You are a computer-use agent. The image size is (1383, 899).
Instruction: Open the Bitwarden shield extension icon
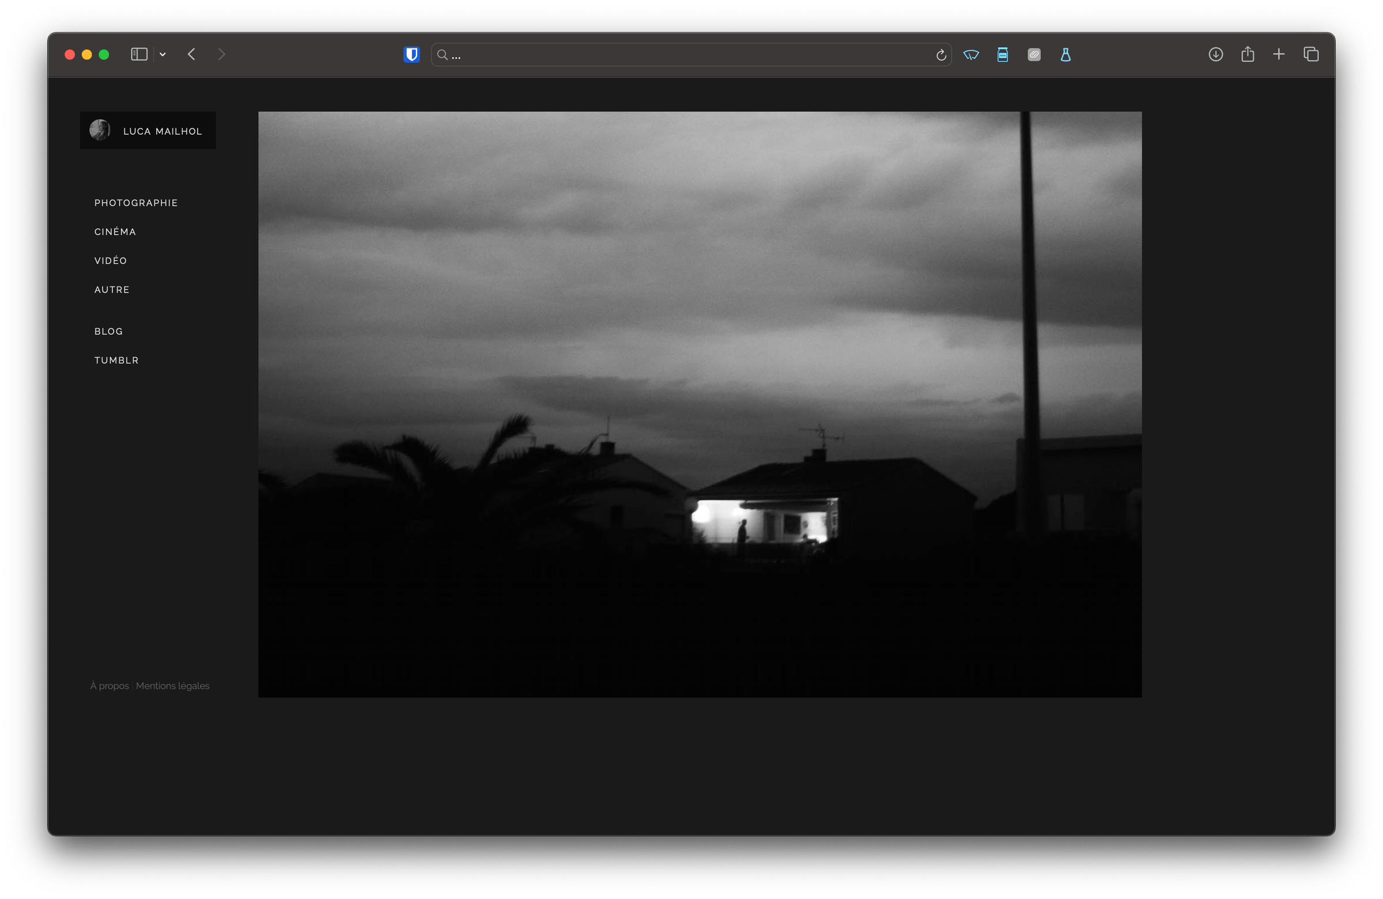pyautogui.click(x=411, y=55)
